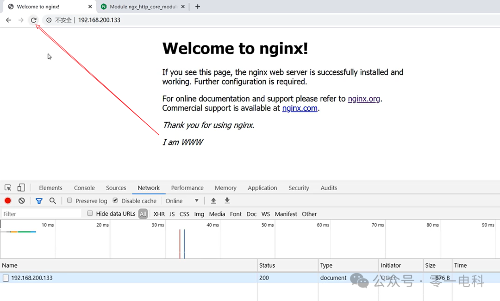500x301 pixels.
Task: Stop recording network log red button
Action: 8,201
